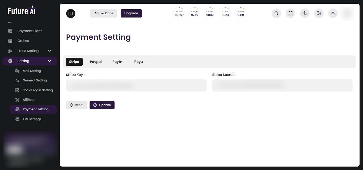Viewport: 363px width, 170px height.
Task: Click inside the Stripe Key field
Action: pos(136,85)
